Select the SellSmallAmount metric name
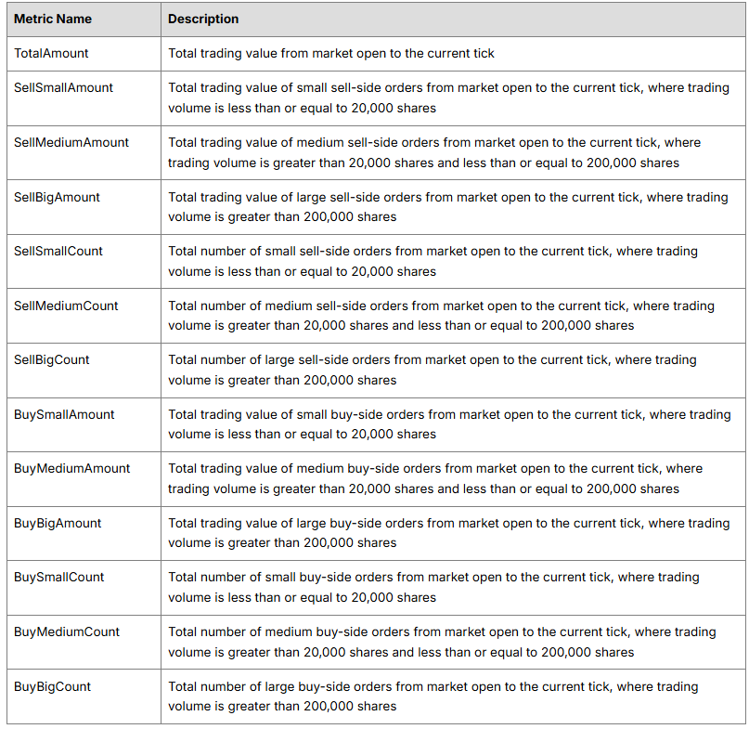Screen dimensions: 749x729 (63, 87)
